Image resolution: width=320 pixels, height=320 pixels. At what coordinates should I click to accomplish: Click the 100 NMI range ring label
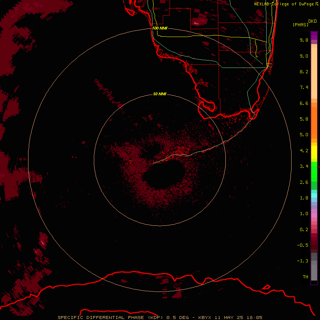pyautogui.click(x=160, y=28)
